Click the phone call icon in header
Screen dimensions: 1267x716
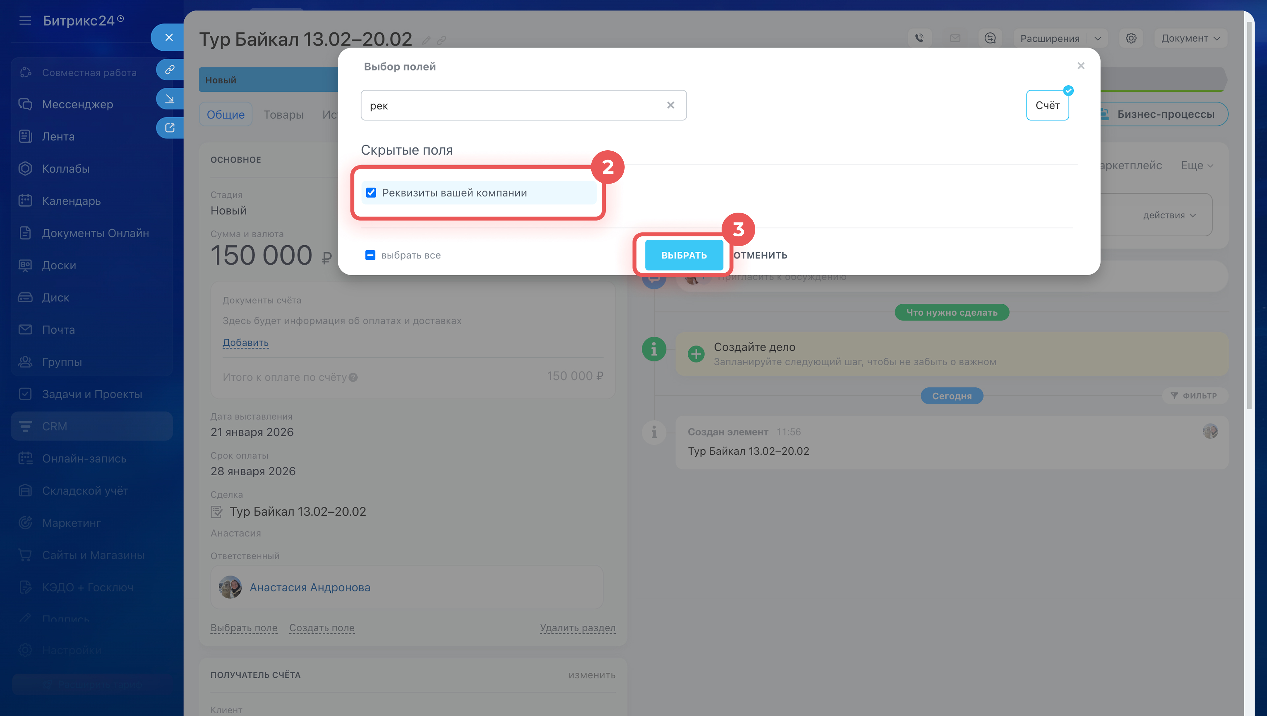pos(919,38)
